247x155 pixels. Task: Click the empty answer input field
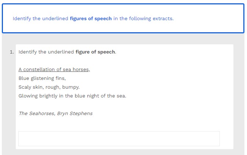119,139
